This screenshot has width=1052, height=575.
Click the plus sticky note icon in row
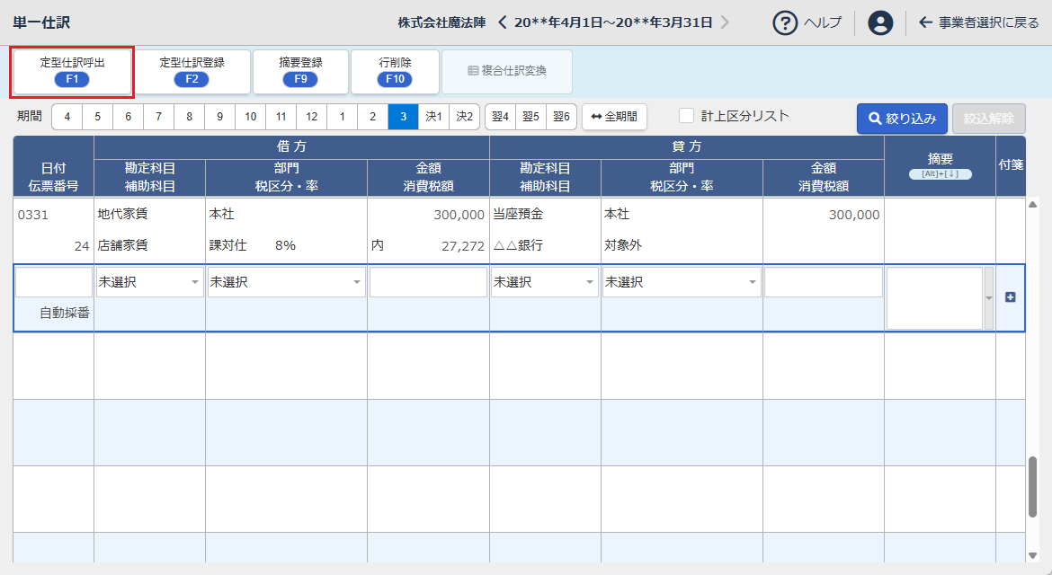click(1010, 297)
